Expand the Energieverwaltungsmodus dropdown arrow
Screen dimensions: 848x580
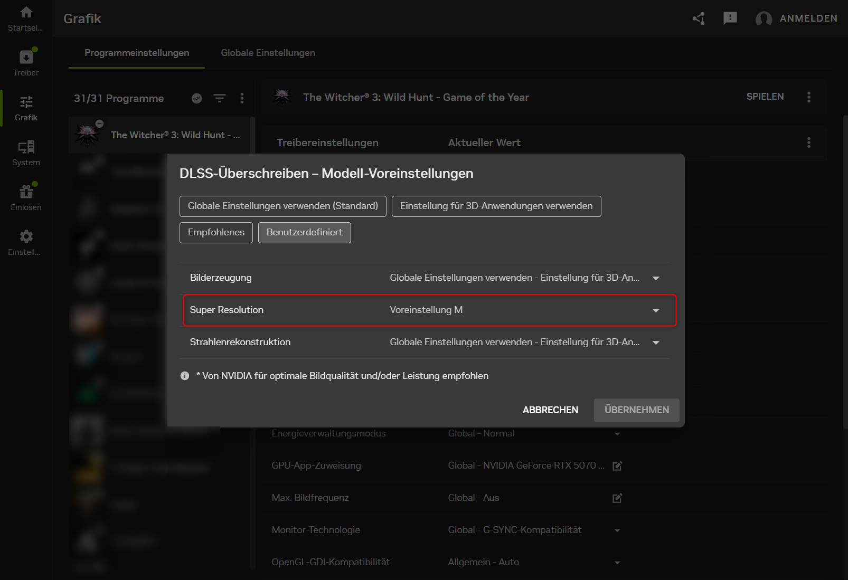tap(617, 434)
